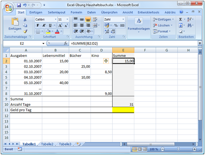Apply the red font color
Image resolution: width=205 pixels, height=155 pixels.
(x=57, y=31)
